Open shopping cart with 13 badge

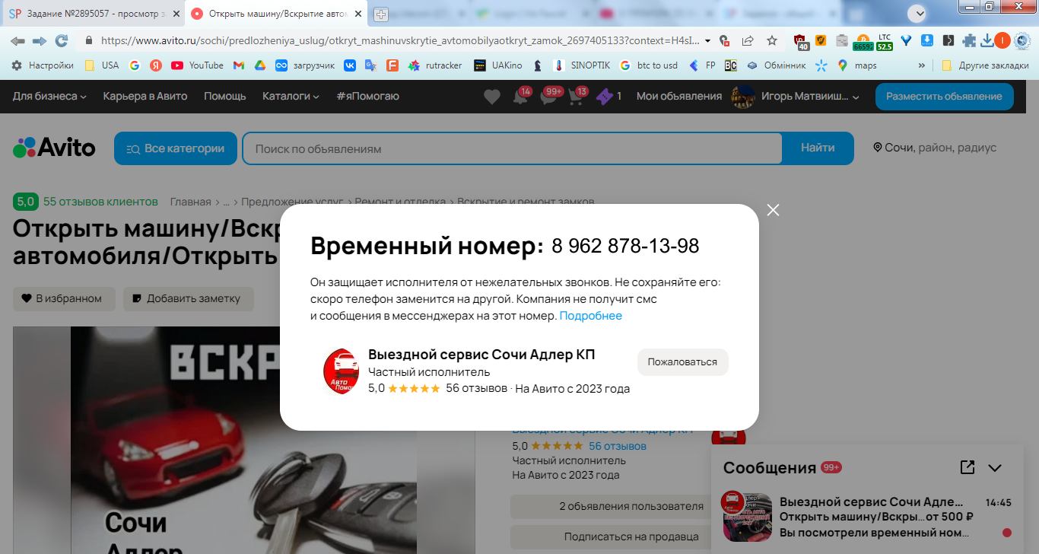pos(577,97)
